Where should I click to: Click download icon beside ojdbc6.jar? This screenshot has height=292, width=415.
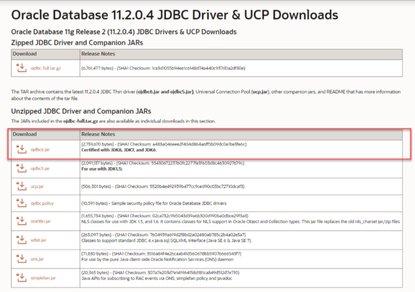click(x=21, y=149)
